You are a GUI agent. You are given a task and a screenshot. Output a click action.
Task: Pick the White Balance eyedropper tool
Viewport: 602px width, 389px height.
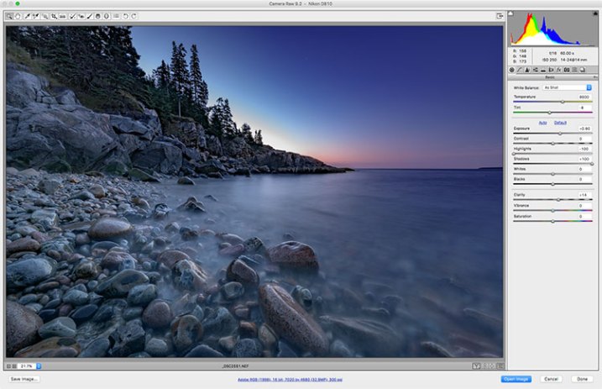tap(27, 16)
